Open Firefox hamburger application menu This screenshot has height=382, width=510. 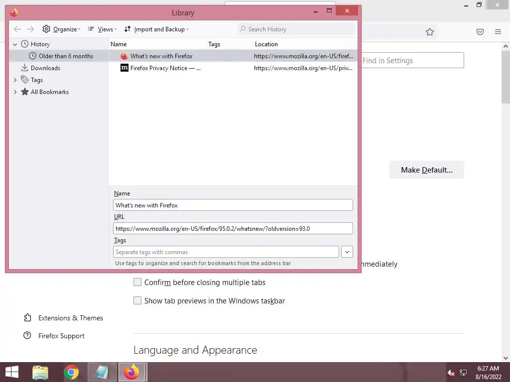[x=498, y=32]
